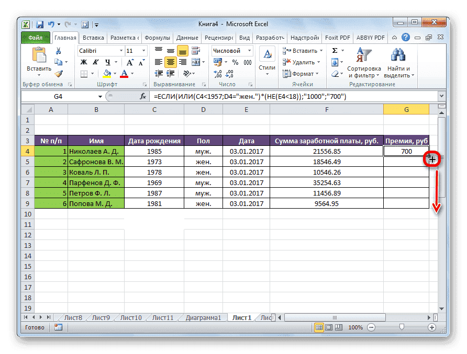Click the Increase decimal places icon
The height and width of the screenshot is (354, 467).
217,73
